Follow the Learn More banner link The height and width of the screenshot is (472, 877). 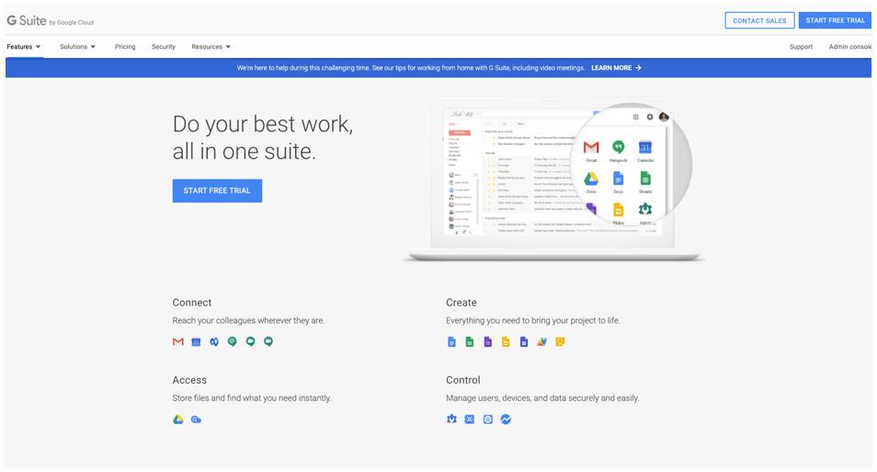[x=616, y=68]
